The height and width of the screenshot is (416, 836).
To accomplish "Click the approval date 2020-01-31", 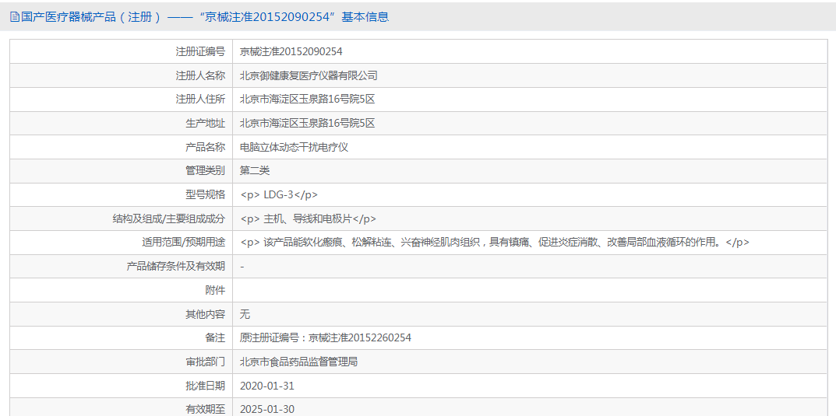I will [x=267, y=386].
